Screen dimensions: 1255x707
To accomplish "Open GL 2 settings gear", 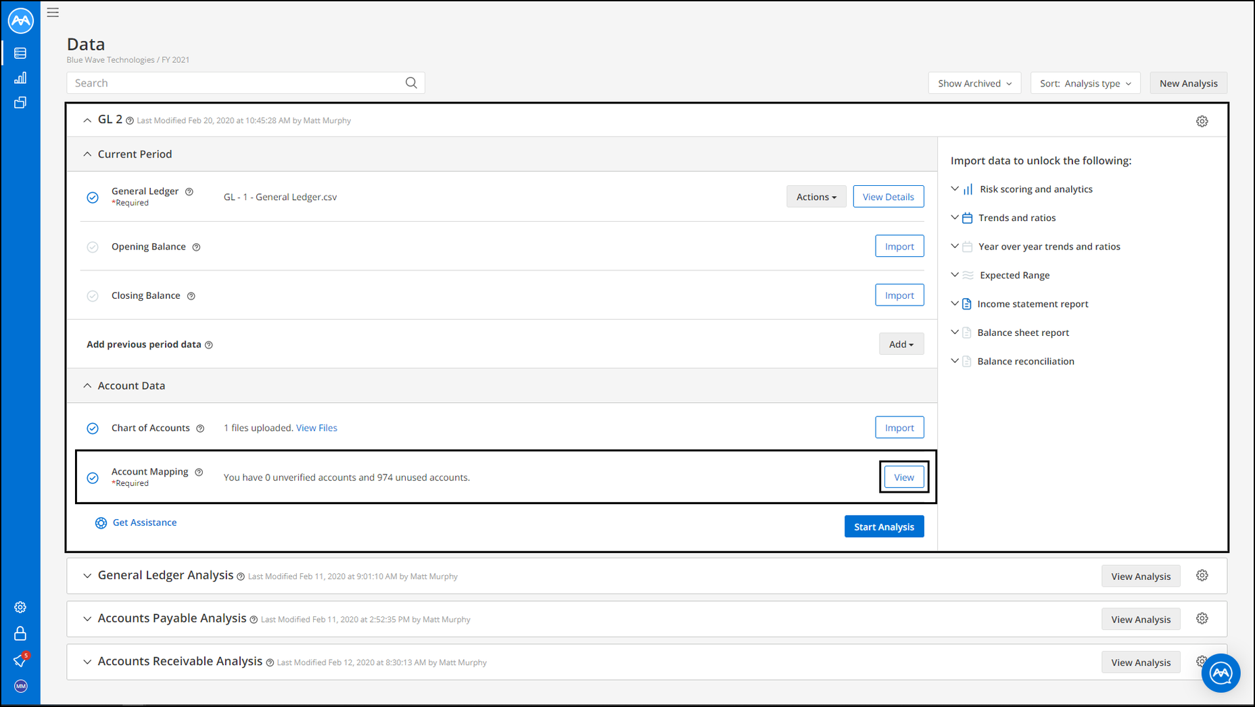I will (1202, 121).
